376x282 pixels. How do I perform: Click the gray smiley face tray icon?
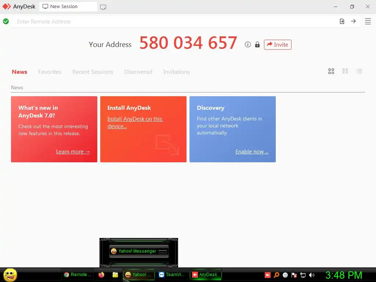pyautogui.click(x=285, y=275)
